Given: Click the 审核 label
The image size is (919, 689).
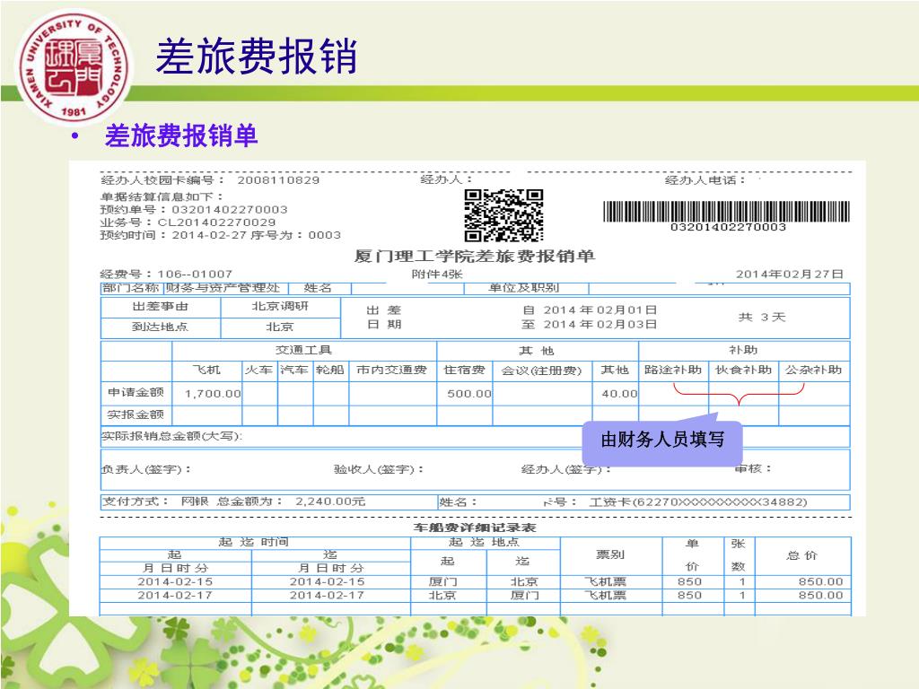Looking at the screenshot, I should click(x=754, y=468).
